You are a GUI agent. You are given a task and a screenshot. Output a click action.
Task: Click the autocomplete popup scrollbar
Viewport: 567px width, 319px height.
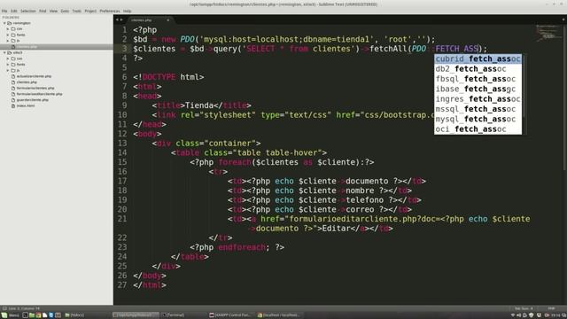click(524, 86)
